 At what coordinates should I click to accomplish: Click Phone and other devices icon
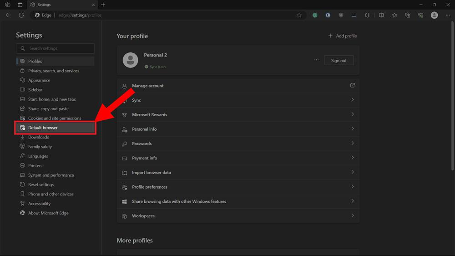click(22, 194)
